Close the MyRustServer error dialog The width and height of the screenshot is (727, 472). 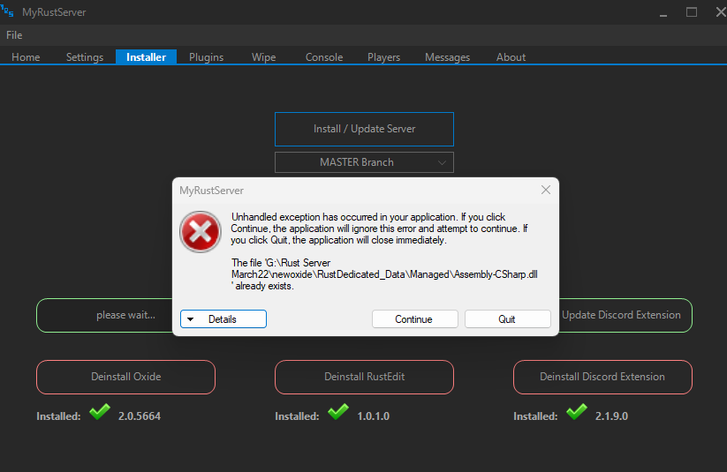tap(546, 190)
